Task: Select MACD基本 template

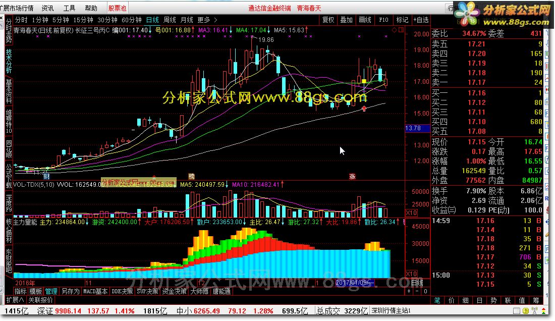Action: pos(95,291)
